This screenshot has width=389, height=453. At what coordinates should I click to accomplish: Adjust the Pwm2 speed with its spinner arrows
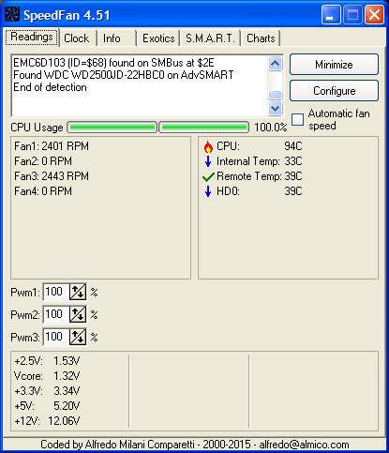point(78,314)
